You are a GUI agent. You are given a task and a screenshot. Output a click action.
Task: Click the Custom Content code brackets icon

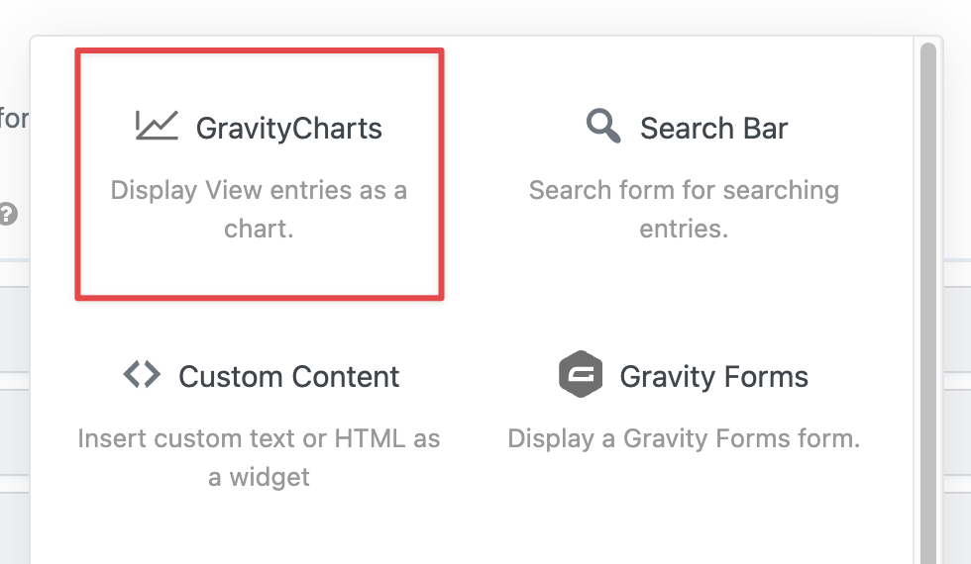coord(142,375)
